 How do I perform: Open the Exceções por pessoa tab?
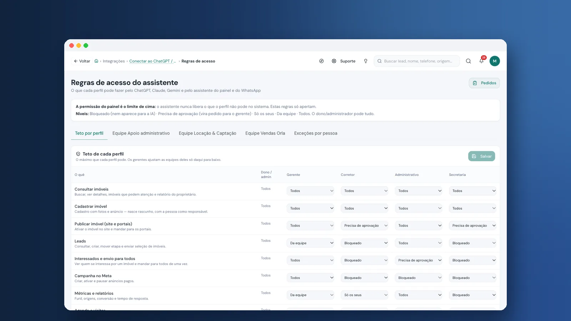[x=315, y=133]
